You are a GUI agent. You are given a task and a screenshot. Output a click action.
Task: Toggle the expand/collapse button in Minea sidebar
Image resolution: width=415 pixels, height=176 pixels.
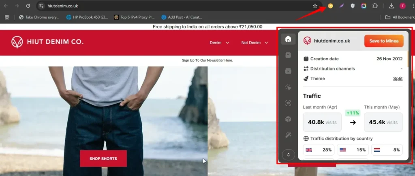click(289, 155)
